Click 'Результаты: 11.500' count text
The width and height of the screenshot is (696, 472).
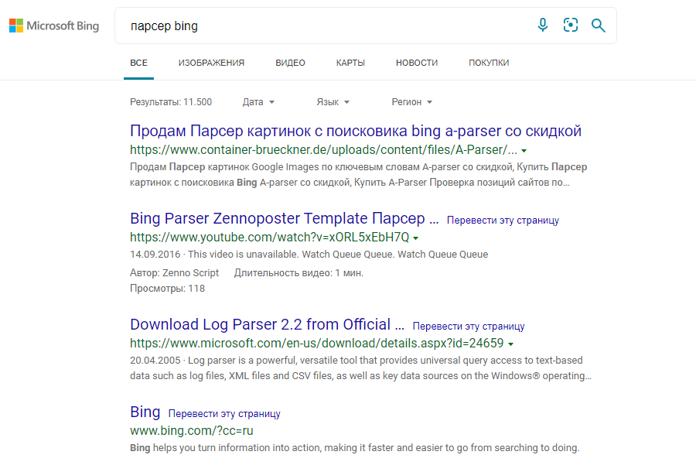coord(171,102)
